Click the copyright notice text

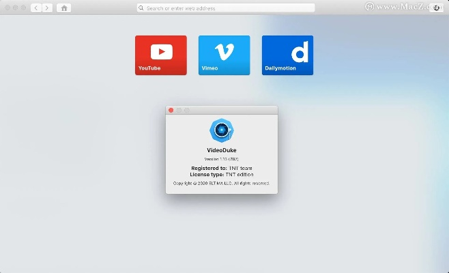pos(221,183)
